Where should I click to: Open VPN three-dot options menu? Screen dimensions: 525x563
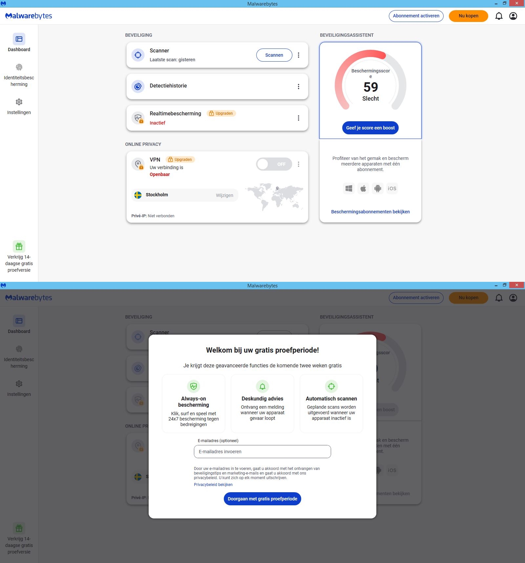[299, 164]
